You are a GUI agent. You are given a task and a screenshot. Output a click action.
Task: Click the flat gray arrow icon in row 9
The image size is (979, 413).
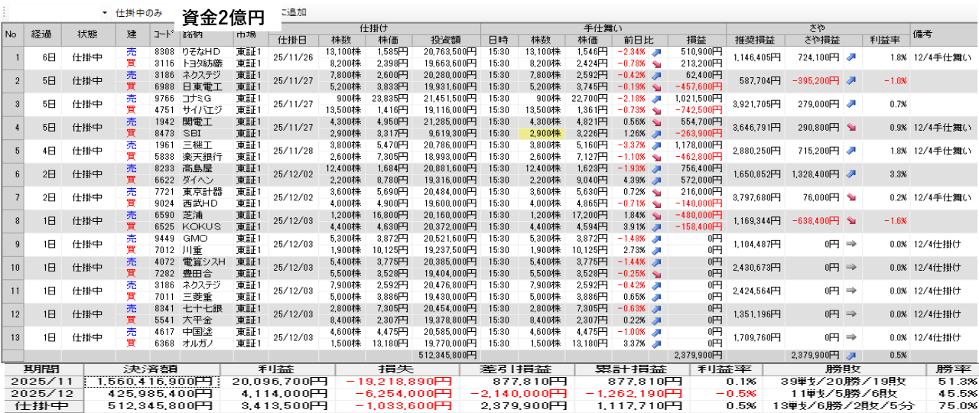(852, 246)
